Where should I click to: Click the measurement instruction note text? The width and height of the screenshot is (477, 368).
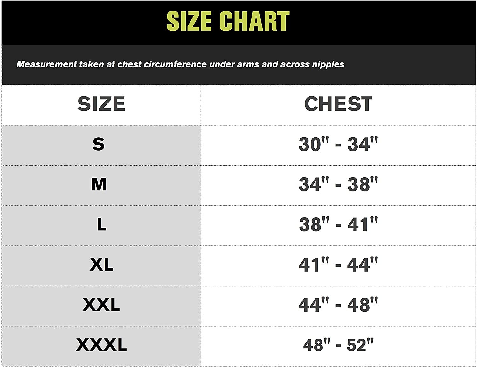click(180, 64)
